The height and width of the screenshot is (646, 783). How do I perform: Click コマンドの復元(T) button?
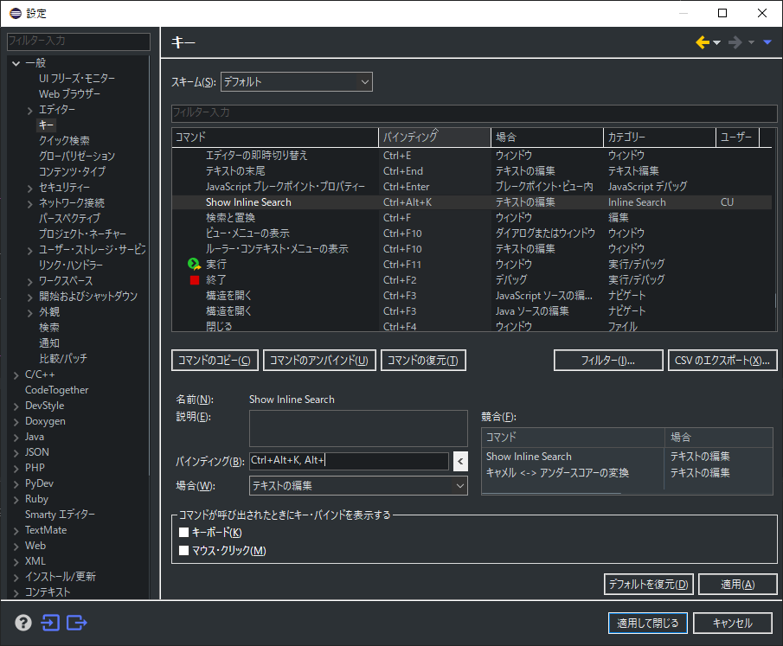[423, 361]
